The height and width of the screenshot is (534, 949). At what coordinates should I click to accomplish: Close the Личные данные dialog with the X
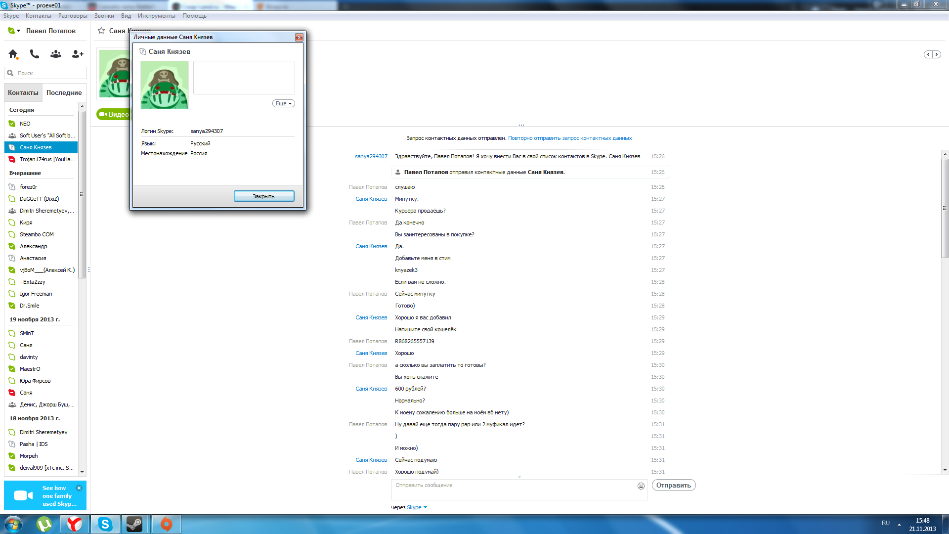pyautogui.click(x=299, y=37)
